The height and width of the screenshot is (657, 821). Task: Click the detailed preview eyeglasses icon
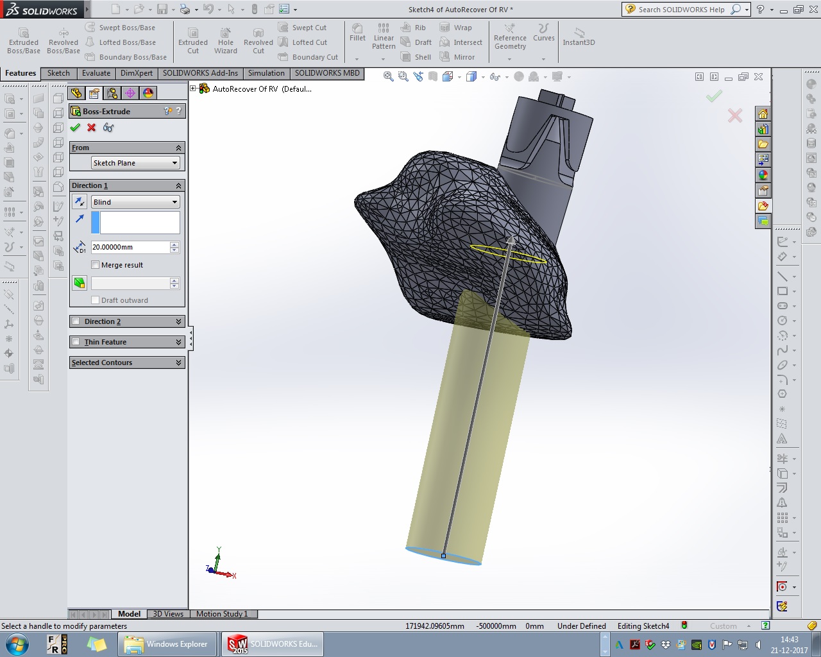tap(108, 128)
